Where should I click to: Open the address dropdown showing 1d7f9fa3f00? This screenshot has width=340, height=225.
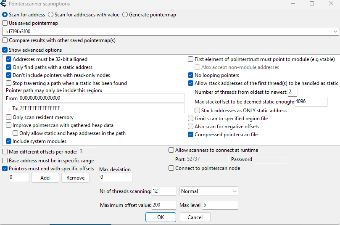(335, 32)
